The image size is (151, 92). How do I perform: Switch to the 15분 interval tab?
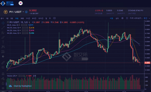point(17,18)
